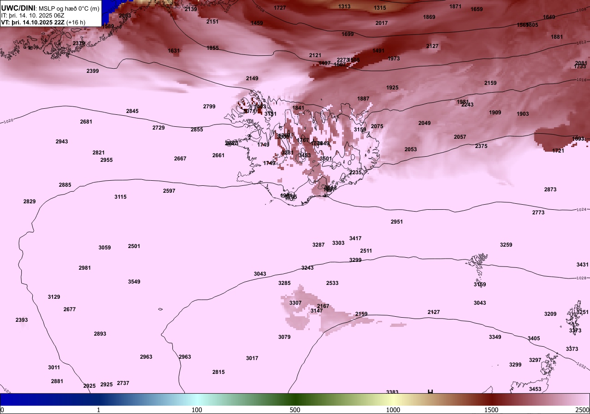This screenshot has height=414, width=590.
Task: Click the value 2799
Action: tap(209, 106)
